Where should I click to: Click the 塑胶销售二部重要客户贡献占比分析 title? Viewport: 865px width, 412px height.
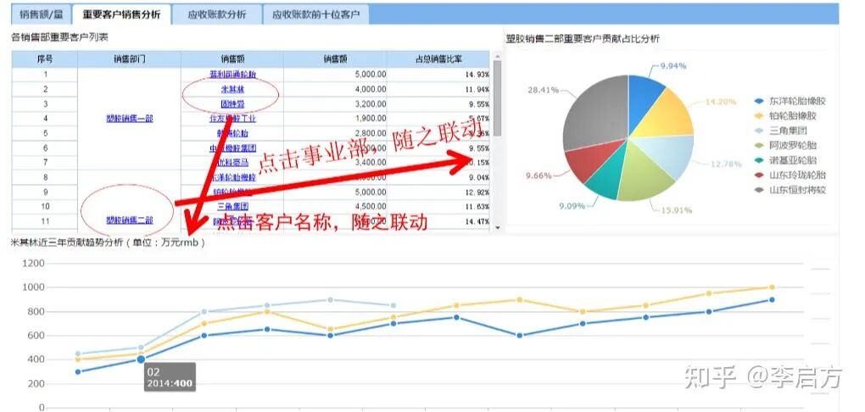point(583,39)
